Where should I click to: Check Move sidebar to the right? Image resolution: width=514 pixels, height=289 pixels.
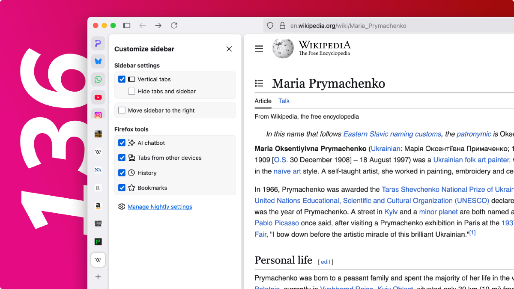click(x=122, y=110)
